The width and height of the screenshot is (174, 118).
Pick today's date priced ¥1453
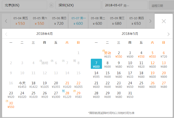[x=22, y=85]
